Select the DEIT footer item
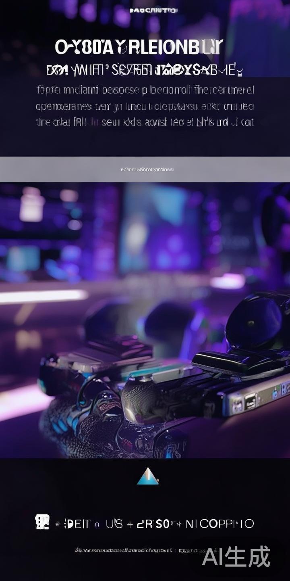Viewport: 290px width, 581px height. tap(77, 524)
